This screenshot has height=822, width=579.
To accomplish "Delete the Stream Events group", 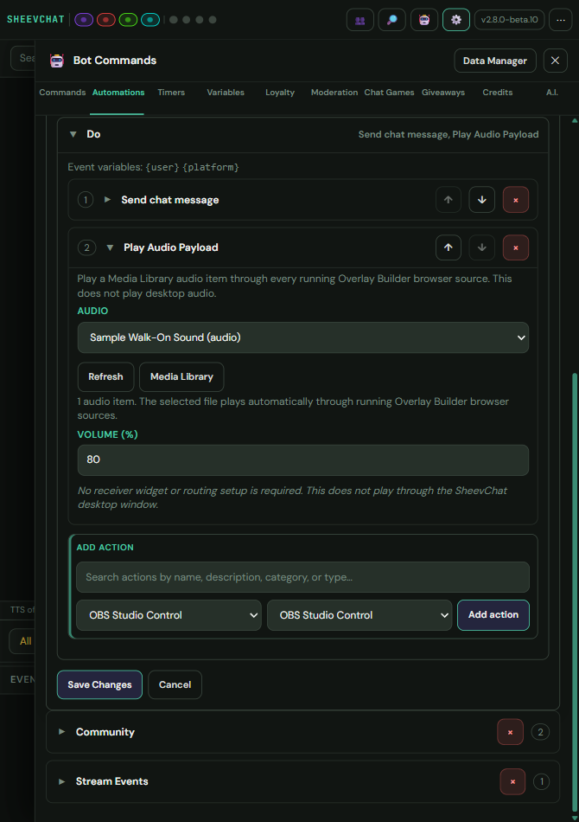I will (512, 781).
